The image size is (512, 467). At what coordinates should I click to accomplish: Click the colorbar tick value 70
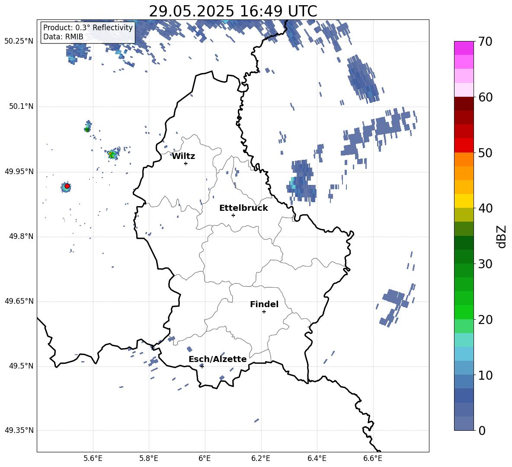[485, 42]
